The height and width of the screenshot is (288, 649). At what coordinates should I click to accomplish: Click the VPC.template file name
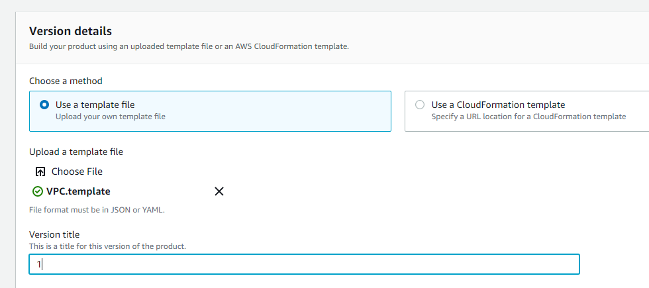[78, 191]
